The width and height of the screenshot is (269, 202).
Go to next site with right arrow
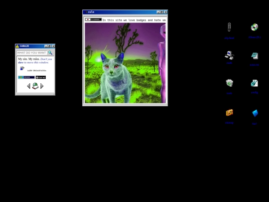point(42,86)
